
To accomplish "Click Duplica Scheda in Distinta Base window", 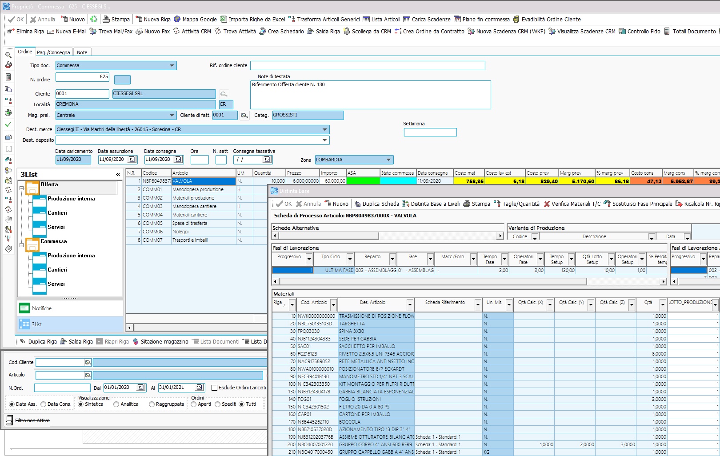I will pos(376,204).
